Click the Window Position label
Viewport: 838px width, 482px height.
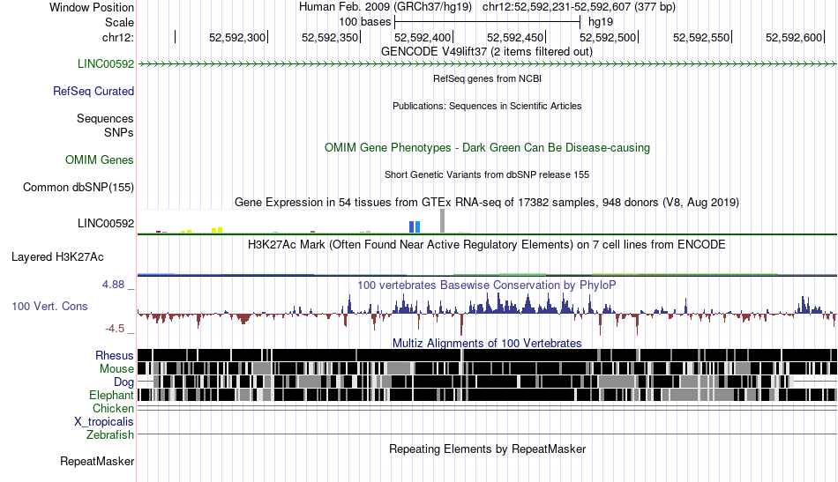click(92, 7)
